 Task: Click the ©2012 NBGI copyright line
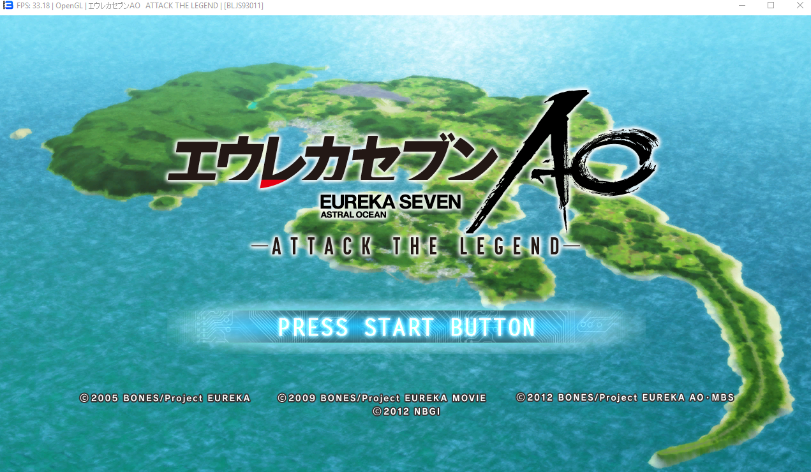pyautogui.click(x=406, y=412)
